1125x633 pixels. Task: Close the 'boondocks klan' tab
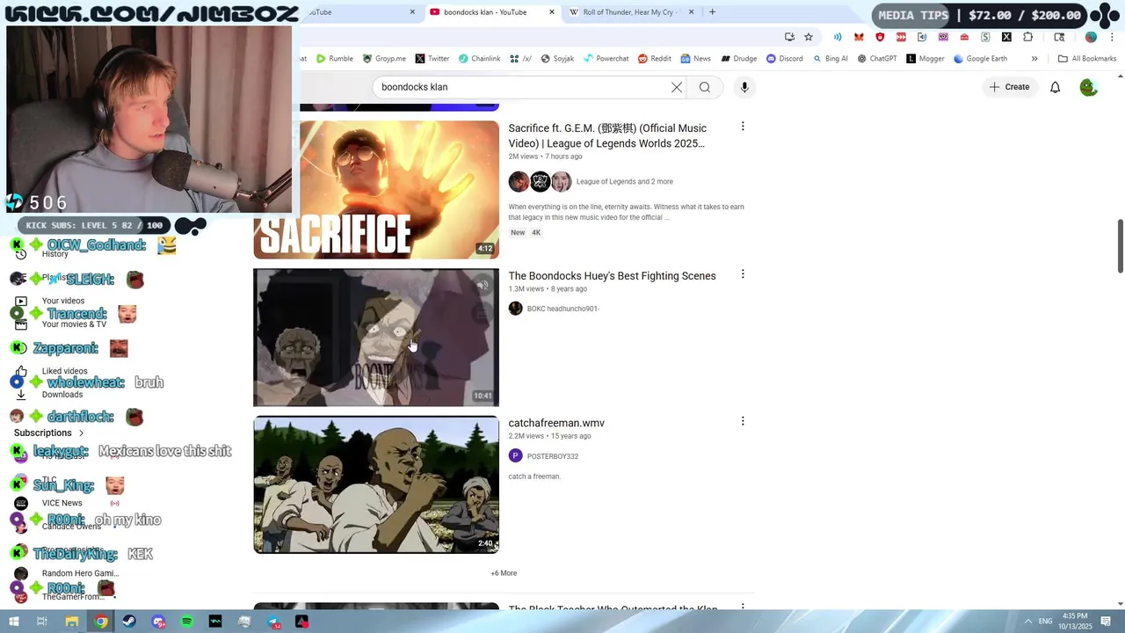coord(552,12)
